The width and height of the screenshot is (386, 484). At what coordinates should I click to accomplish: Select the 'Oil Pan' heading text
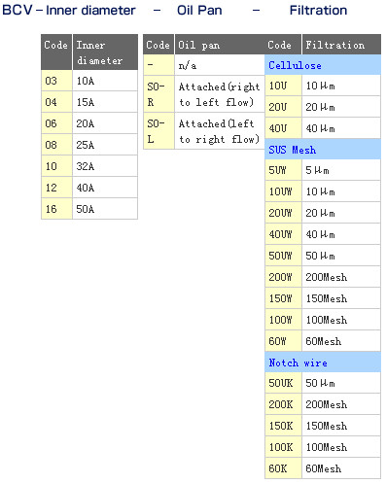[x=199, y=10]
